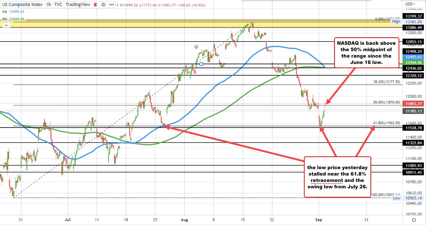Viewport: 426px width, 226px height.
Task: Click the US Composite Index symbol title
Action: pos(22,5)
